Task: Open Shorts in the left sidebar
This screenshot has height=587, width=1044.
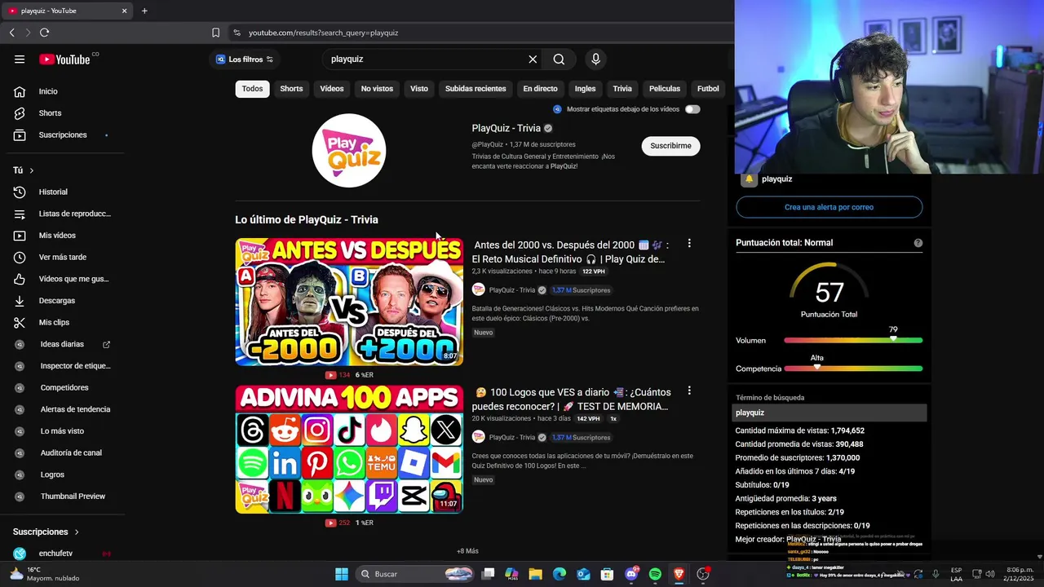Action: (x=50, y=113)
